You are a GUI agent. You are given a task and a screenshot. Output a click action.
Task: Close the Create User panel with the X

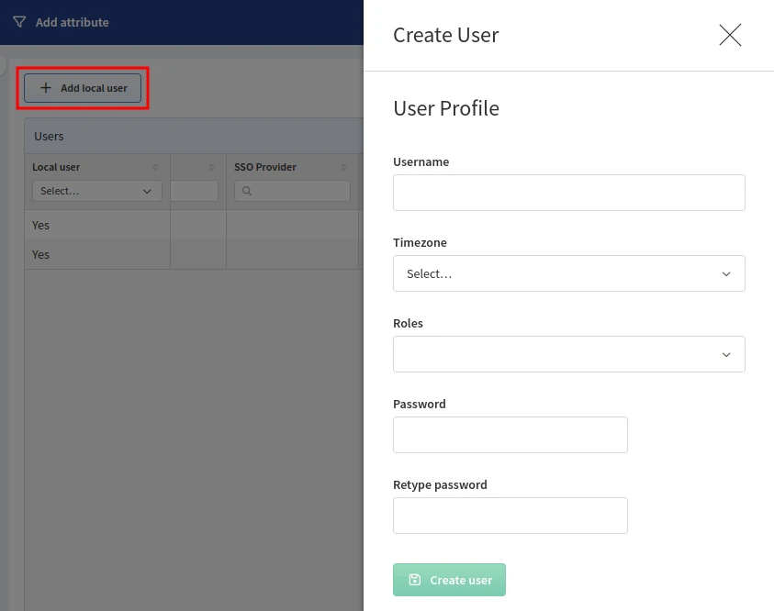[x=730, y=36]
